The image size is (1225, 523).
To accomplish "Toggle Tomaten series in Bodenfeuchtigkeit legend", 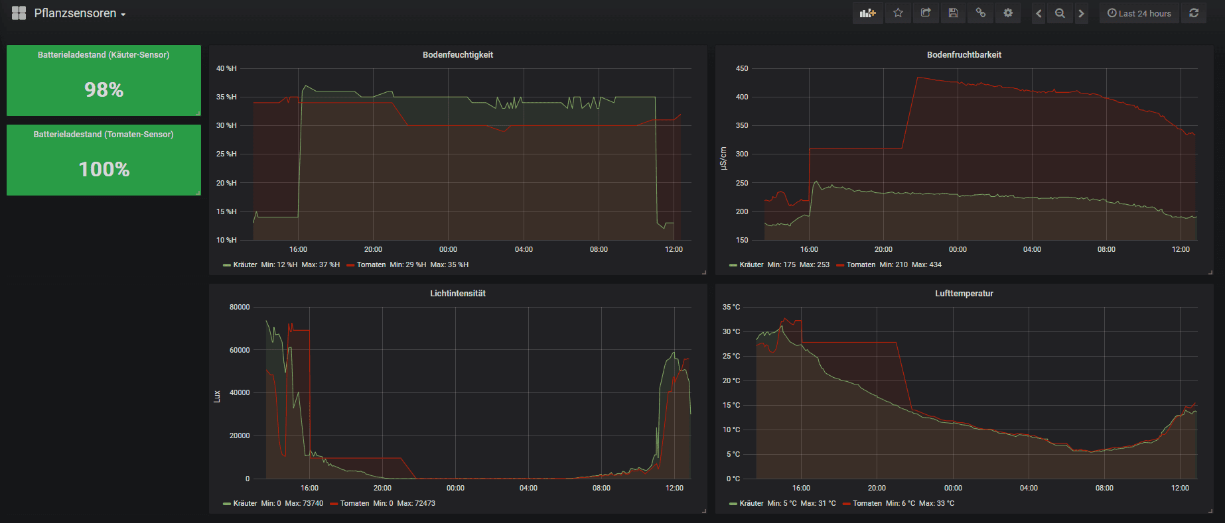I will tap(371, 265).
